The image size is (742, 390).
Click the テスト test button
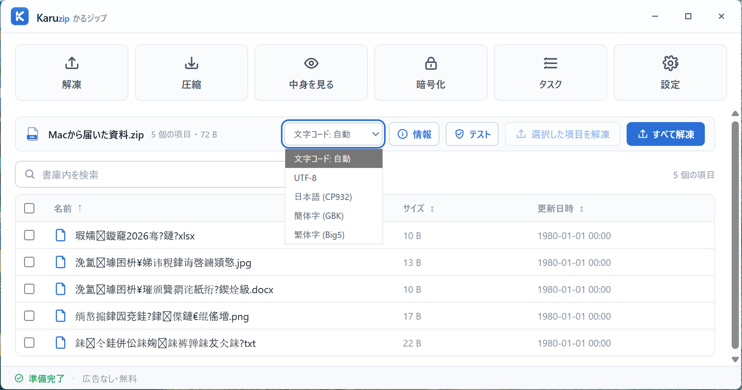[472, 134]
